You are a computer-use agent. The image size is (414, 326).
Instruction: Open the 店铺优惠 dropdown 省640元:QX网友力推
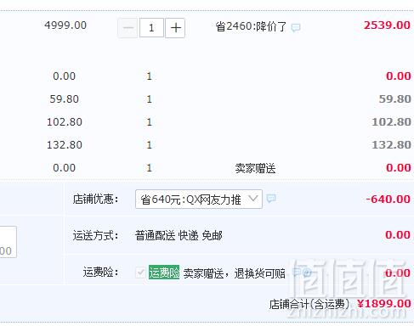(x=199, y=200)
